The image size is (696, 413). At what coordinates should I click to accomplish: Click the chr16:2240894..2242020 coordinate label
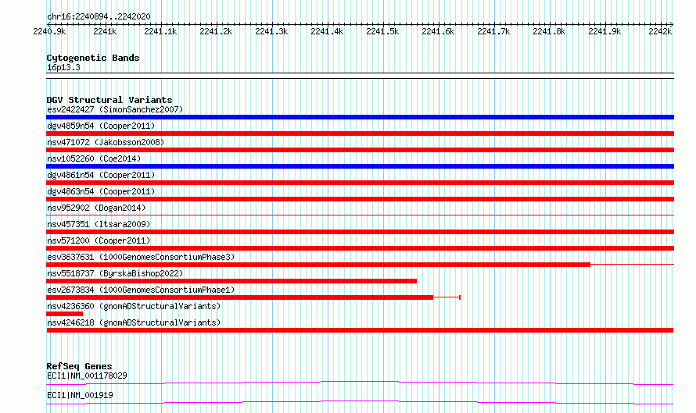coord(99,16)
